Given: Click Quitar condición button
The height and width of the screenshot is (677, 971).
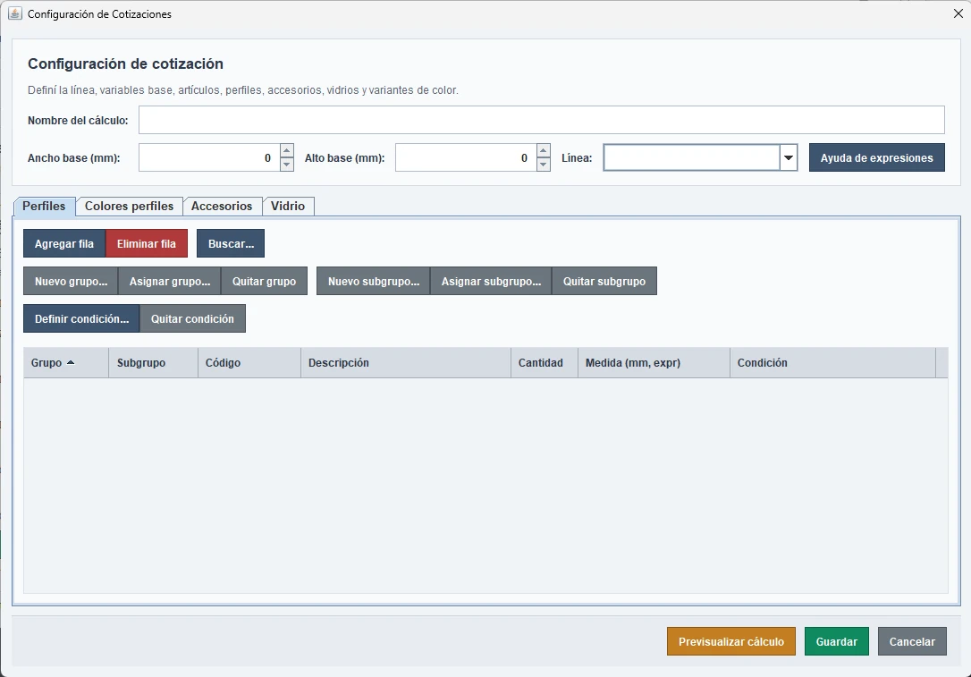Looking at the screenshot, I should point(192,319).
